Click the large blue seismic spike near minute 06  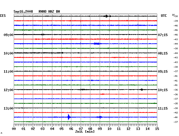[69, 117]
